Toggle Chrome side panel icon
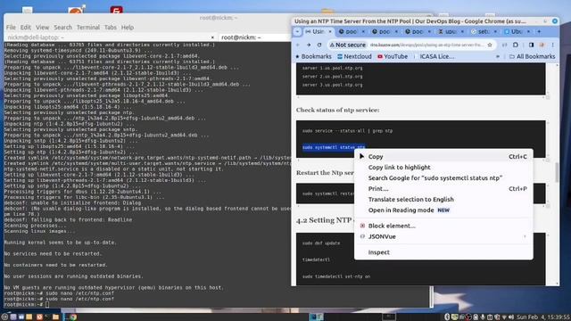The width and height of the screenshot is (571, 321). pyautogui.click(x=532, y=45)
